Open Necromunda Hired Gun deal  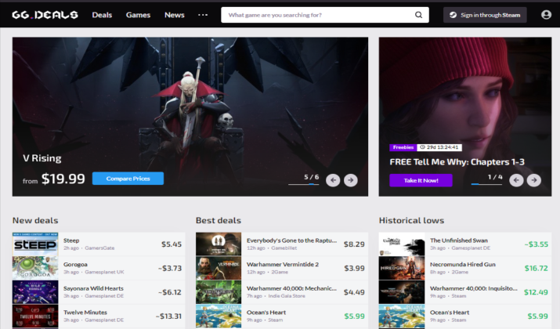(463, 264)
